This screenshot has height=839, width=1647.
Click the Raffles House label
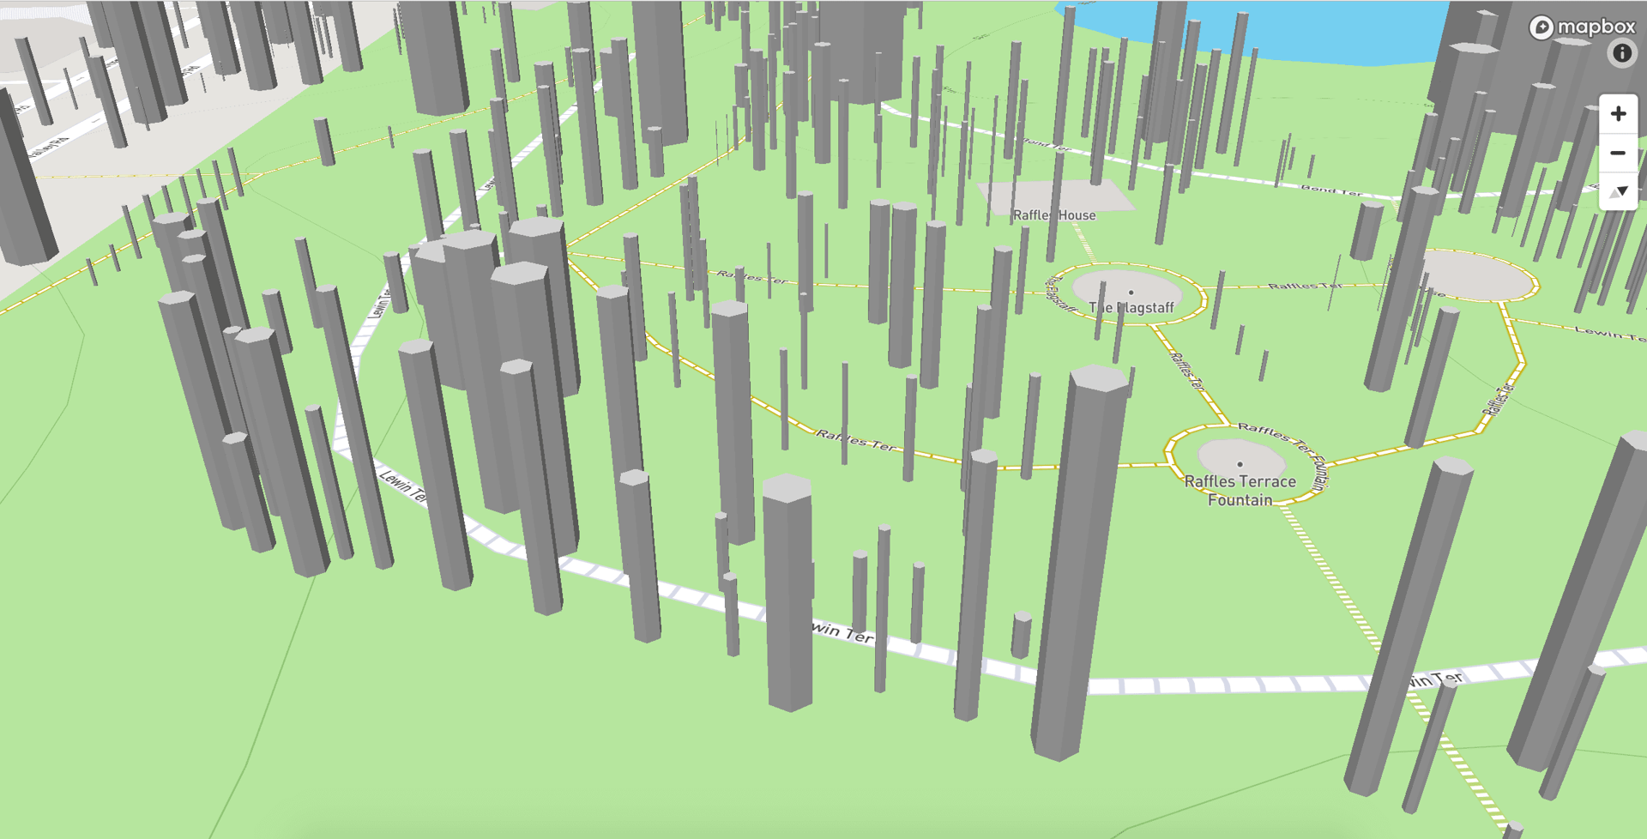(x=1053, y=215)
